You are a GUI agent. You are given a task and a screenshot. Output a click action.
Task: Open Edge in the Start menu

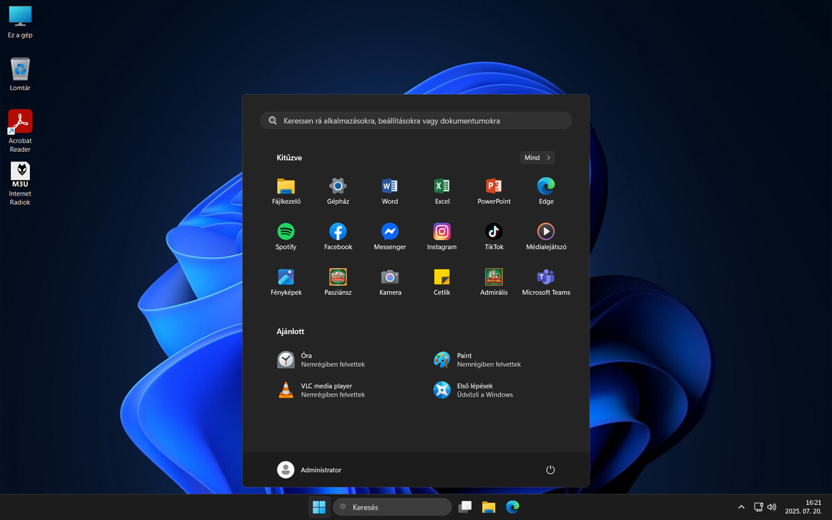546,191
